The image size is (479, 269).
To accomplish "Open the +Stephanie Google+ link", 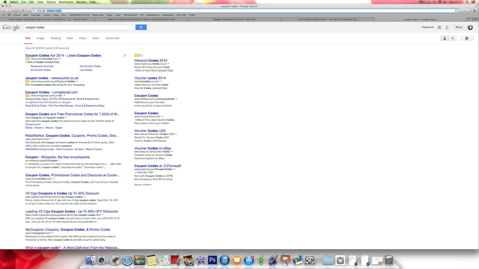I will (x=428, y=27).
